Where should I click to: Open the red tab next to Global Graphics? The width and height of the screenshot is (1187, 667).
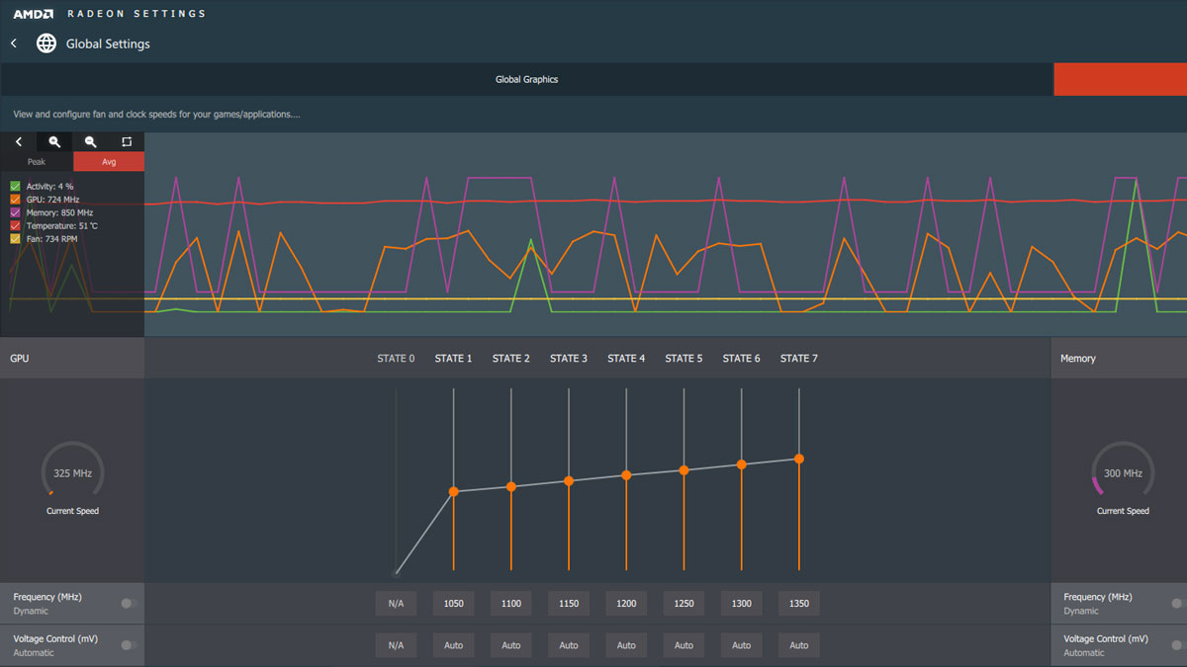click(1121, 79)
